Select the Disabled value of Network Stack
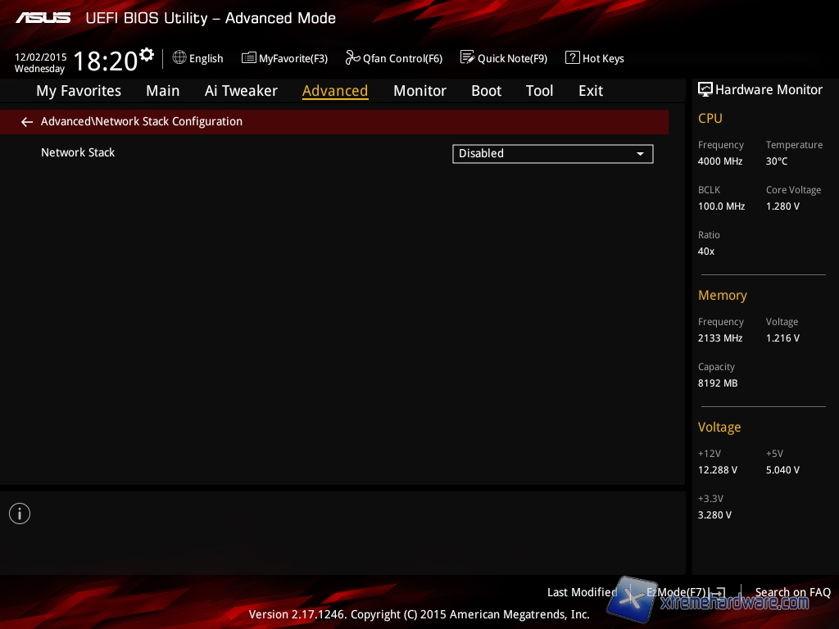The width and height of the screenshot is (839, 629). click(x=541, y=154)
